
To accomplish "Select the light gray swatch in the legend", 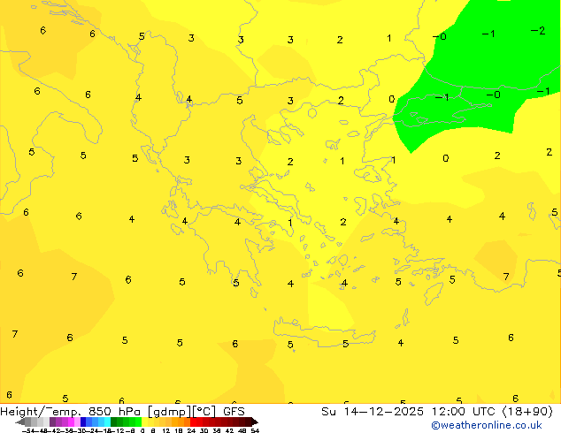I will [x=42, y=422].
